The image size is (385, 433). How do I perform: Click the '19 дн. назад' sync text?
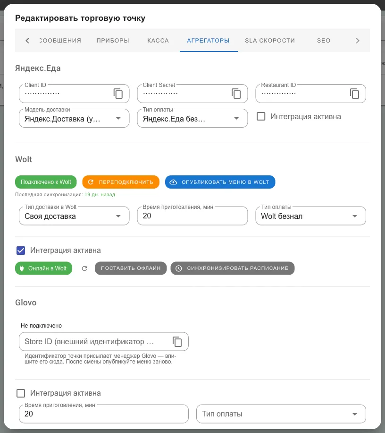tap(100, 194)
